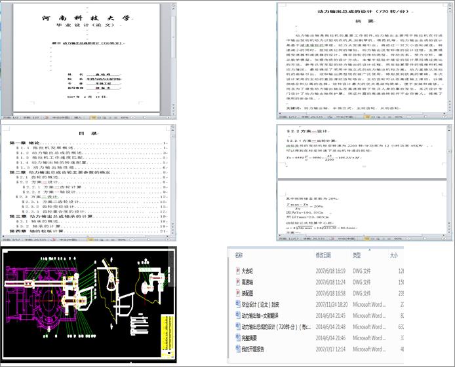Screen dimensions: 455x367
Task: Select file name 完整摘要
Action: (249, 338)
